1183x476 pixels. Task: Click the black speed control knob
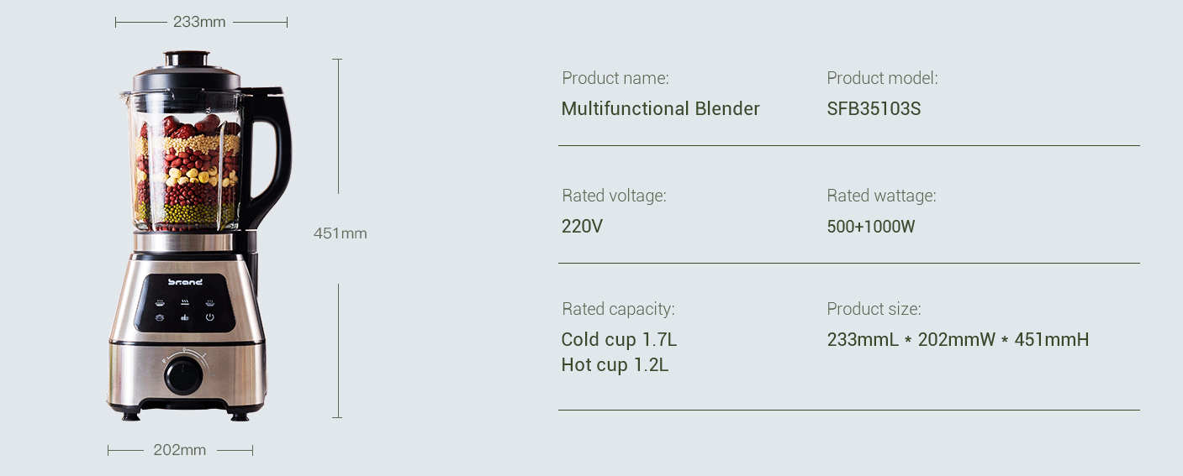click(185, 374)
